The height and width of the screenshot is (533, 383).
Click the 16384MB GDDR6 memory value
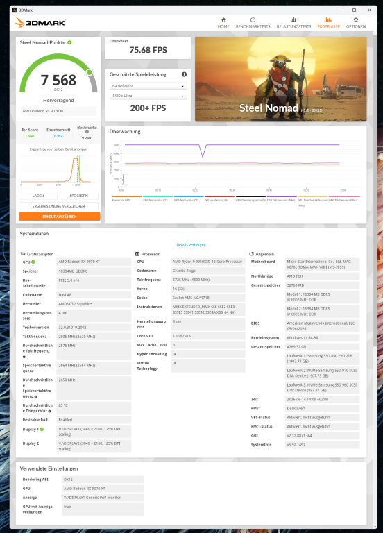[x=94, y=271]
